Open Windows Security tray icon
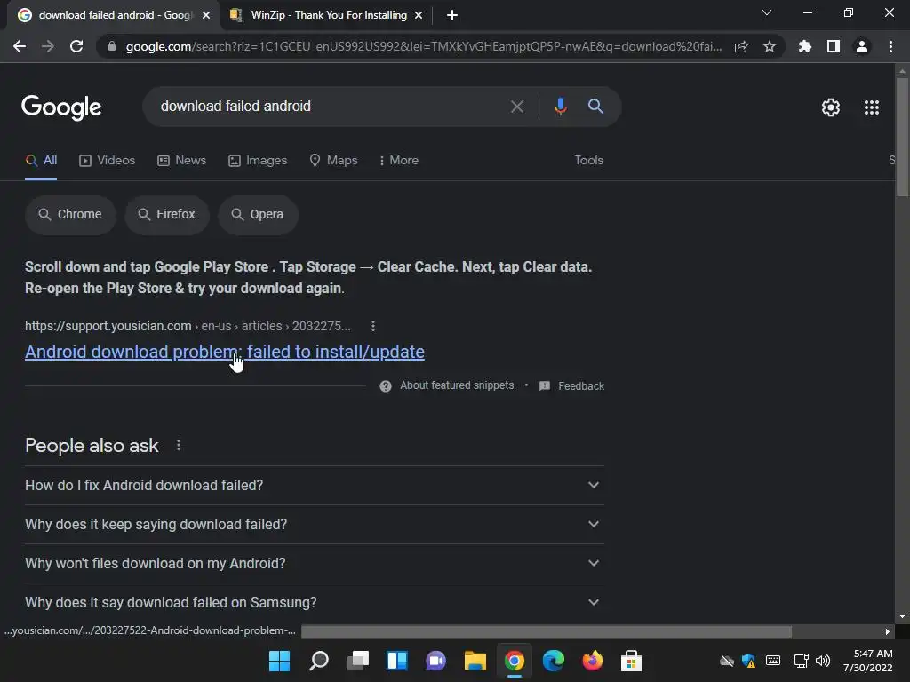910x682 pixels. coord(748,661)
